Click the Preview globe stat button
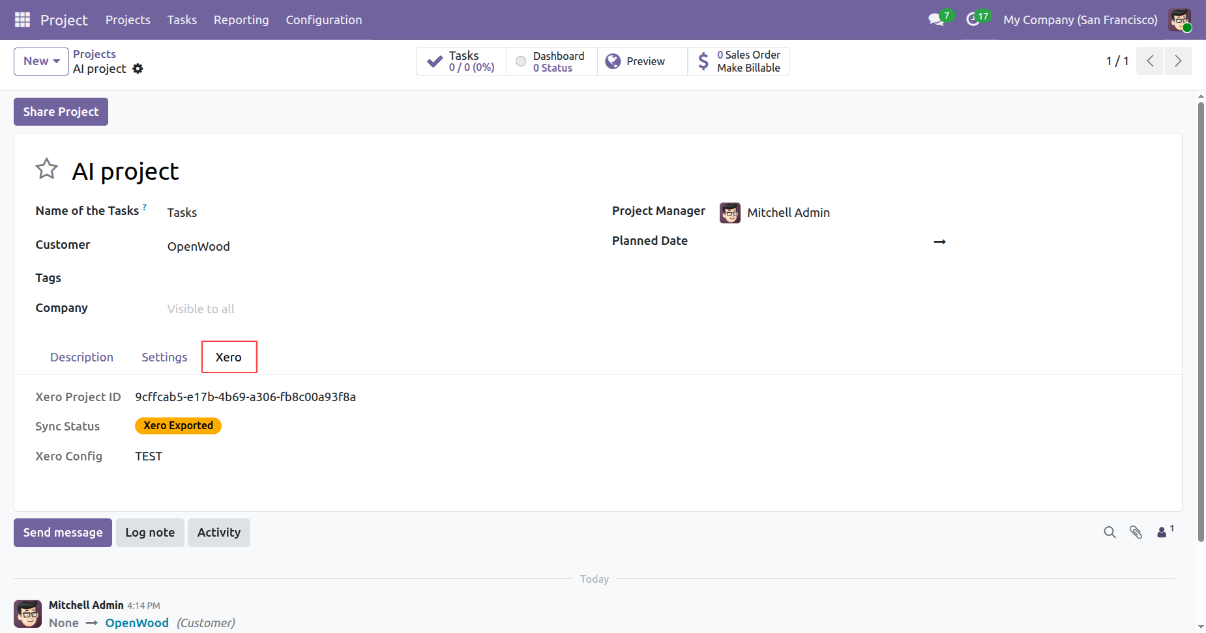The image size is (1206, 633). (x=642, y=61)
